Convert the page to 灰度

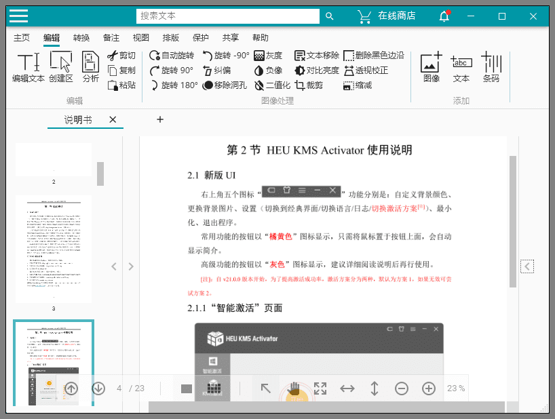(268, 56)
